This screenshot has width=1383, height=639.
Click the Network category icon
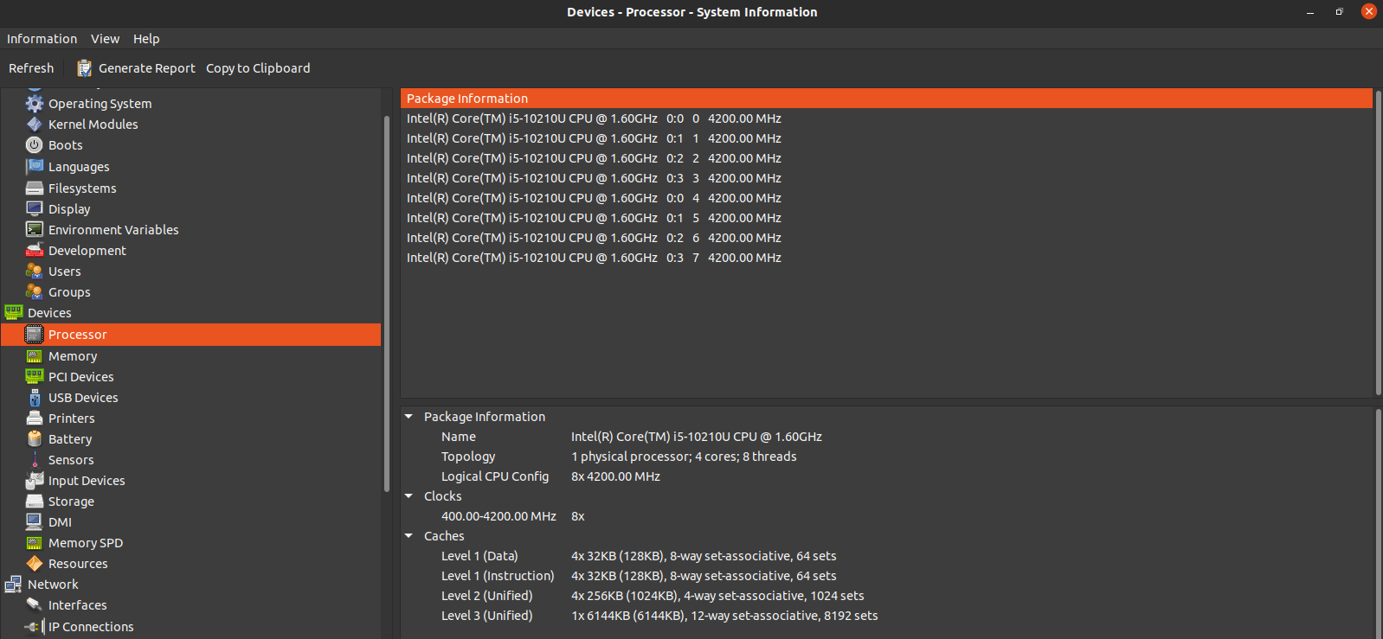click(x=14, y=585)
